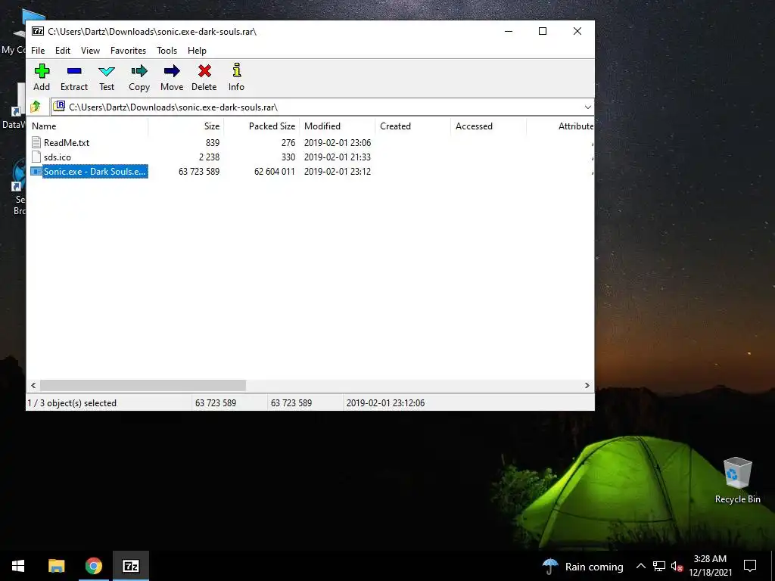
Task: Select the Sonic.exe - Dark Souls file row
Action: [x=310, y=172]
